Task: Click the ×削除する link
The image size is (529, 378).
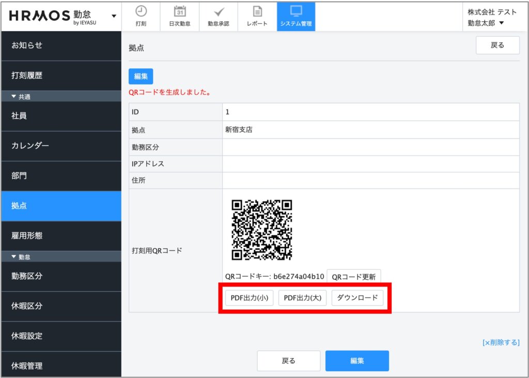Action: click(501, 342)
